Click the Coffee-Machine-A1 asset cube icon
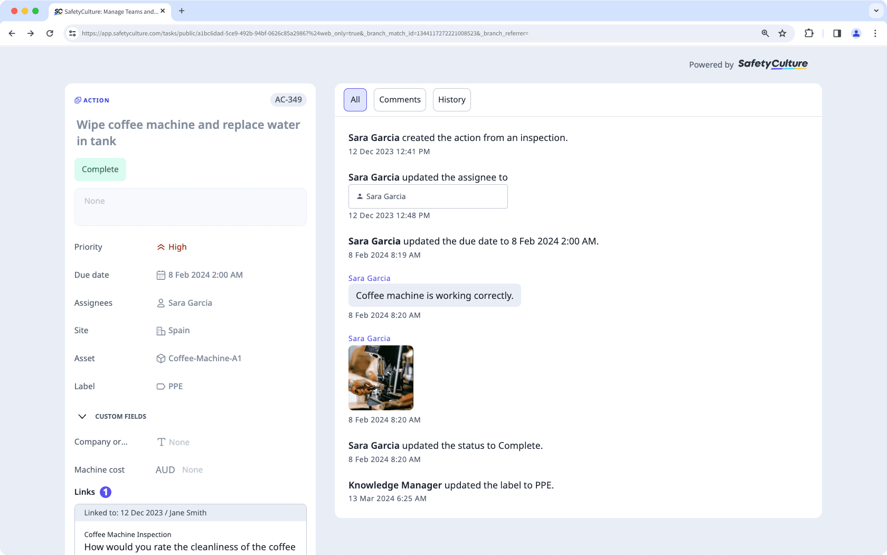 (x=161, y=358)
